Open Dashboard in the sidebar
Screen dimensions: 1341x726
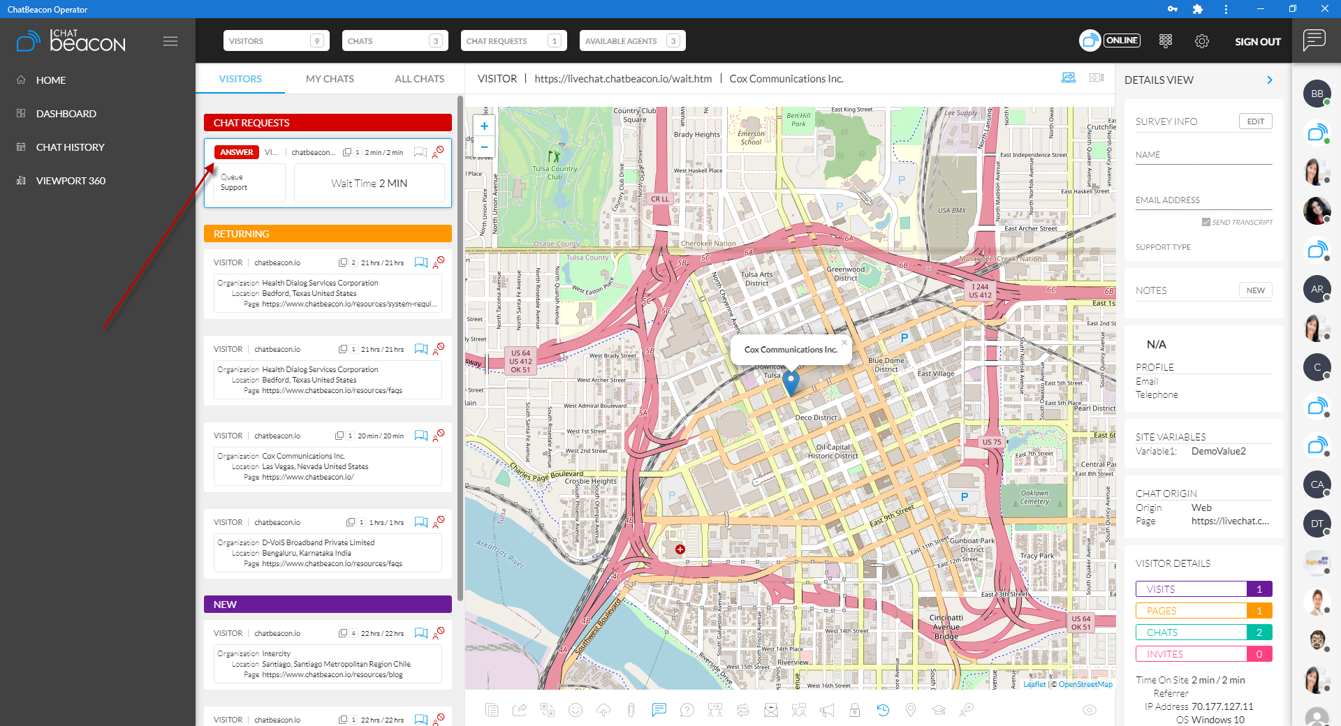(x=66, y=114)
